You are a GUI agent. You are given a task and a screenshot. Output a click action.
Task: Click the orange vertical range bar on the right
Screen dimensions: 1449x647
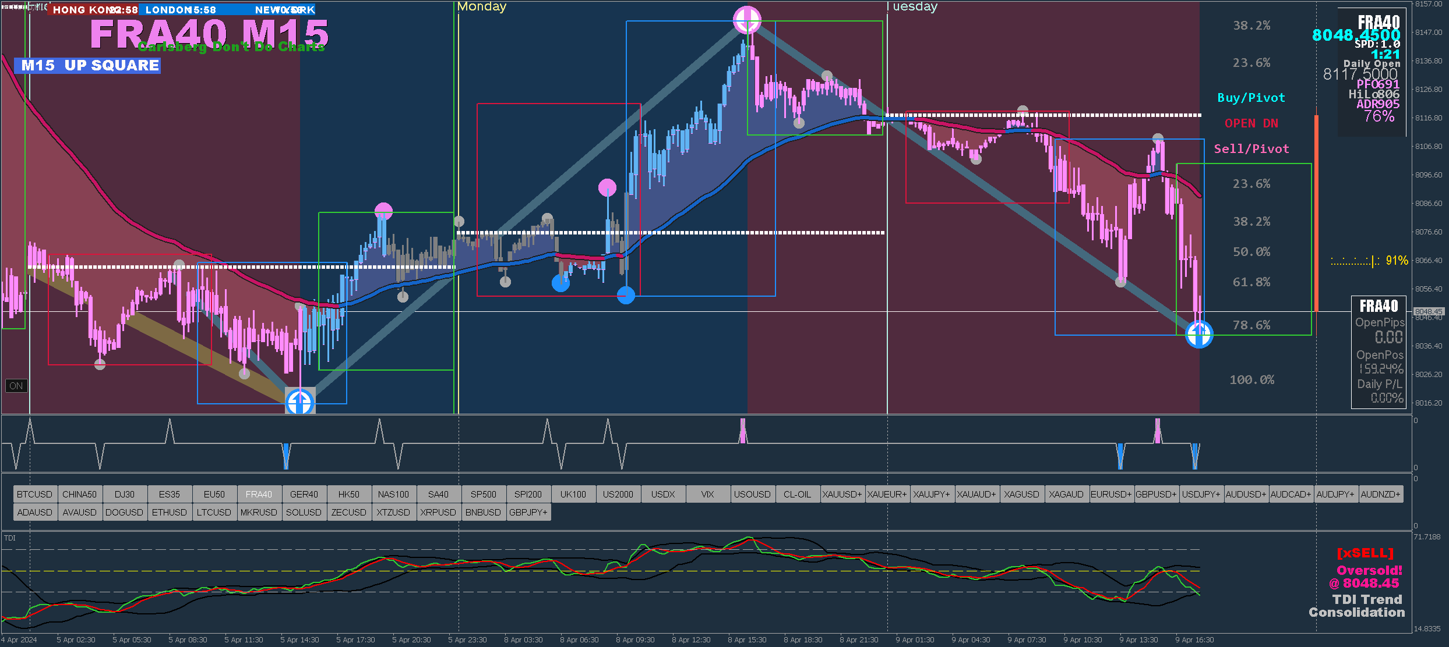coord(1316,212)
